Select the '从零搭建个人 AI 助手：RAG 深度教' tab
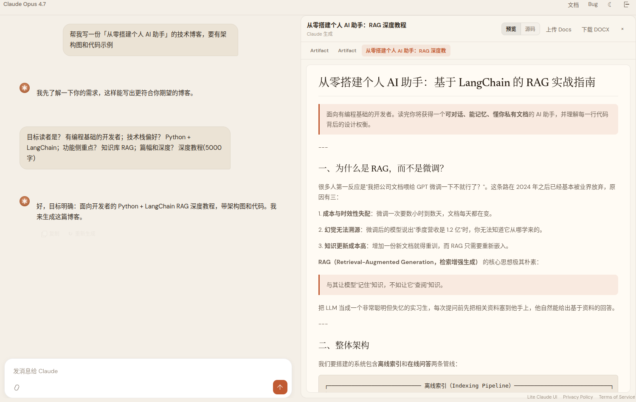The width and height of the screenshot is (636, 402). (406, 51)
